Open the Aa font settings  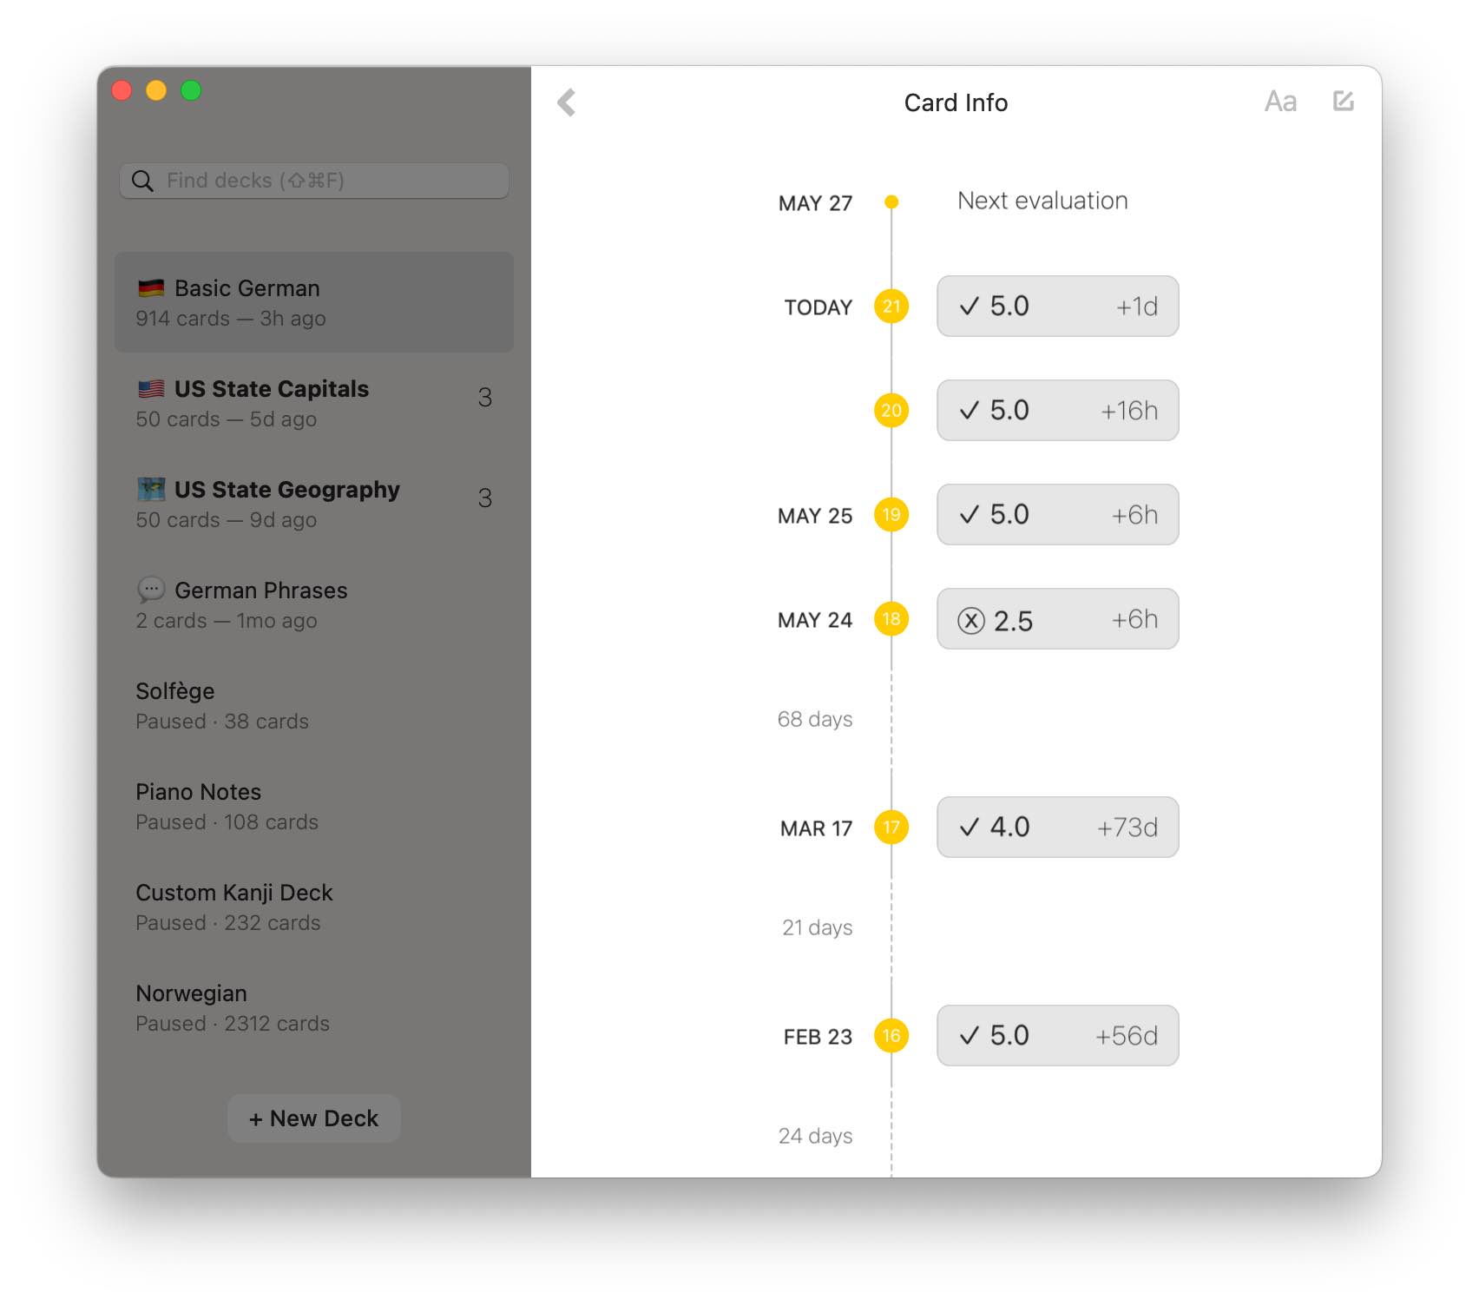tap(1279, 102)
